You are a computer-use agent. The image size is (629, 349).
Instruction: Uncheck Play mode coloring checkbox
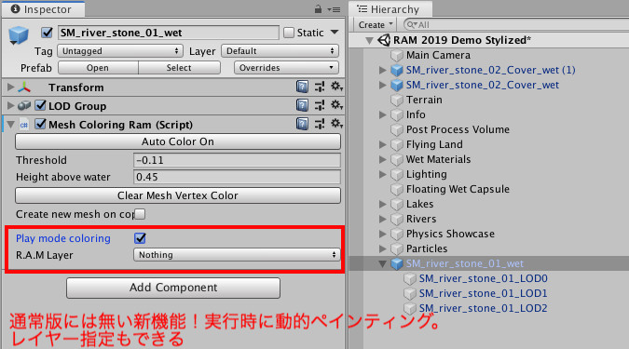click(140, 238)
